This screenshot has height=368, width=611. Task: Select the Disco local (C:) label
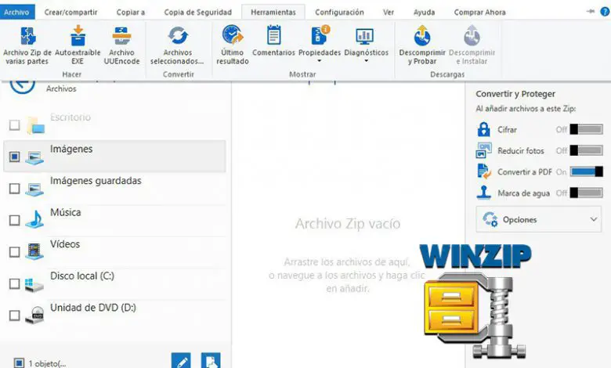pos(81,276)
